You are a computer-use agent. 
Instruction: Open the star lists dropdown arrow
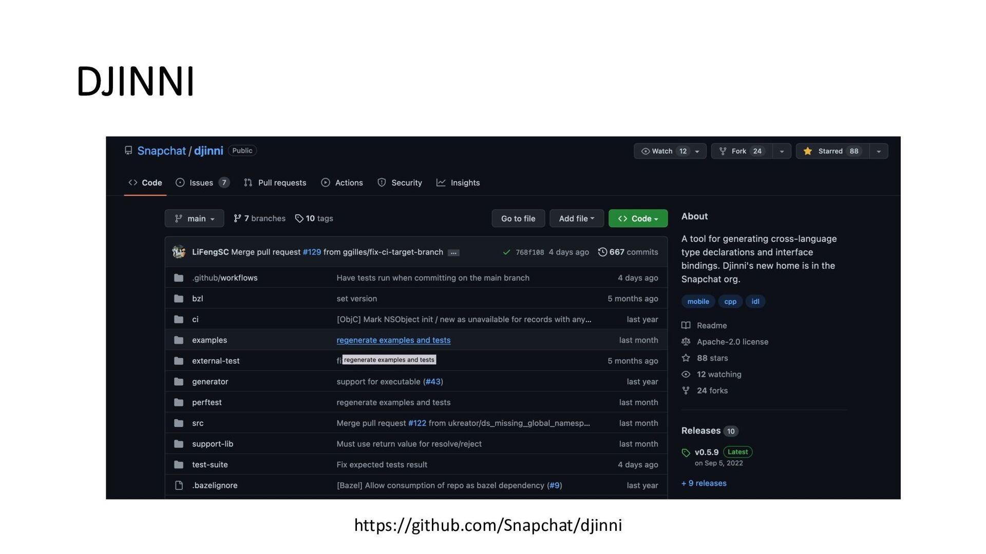pos(879,151)
